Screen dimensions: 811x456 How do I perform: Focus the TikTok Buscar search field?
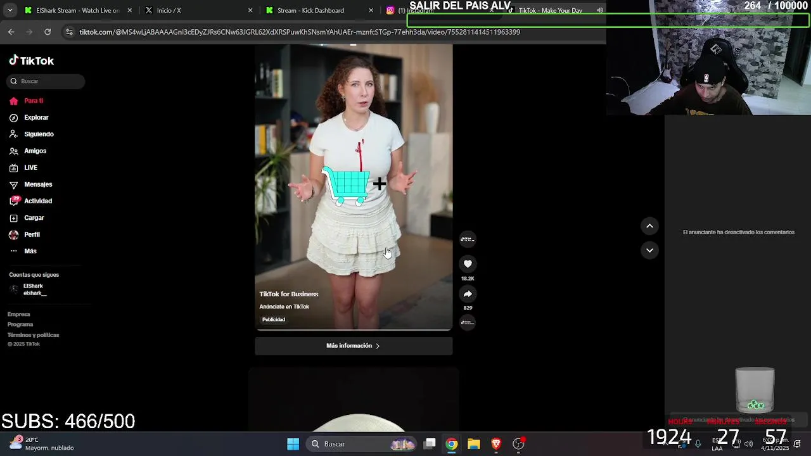(x=47, y=81)
